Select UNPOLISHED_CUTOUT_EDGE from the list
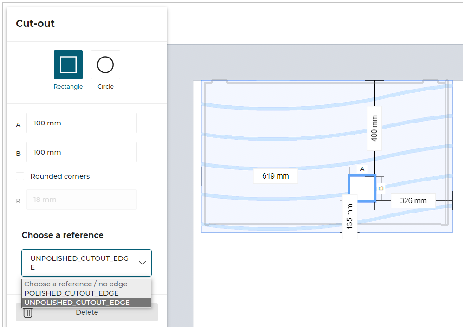 (77, 303)
